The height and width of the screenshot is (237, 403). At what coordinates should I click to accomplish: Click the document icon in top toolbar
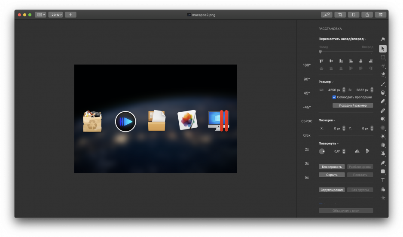[x=354, y=15]
